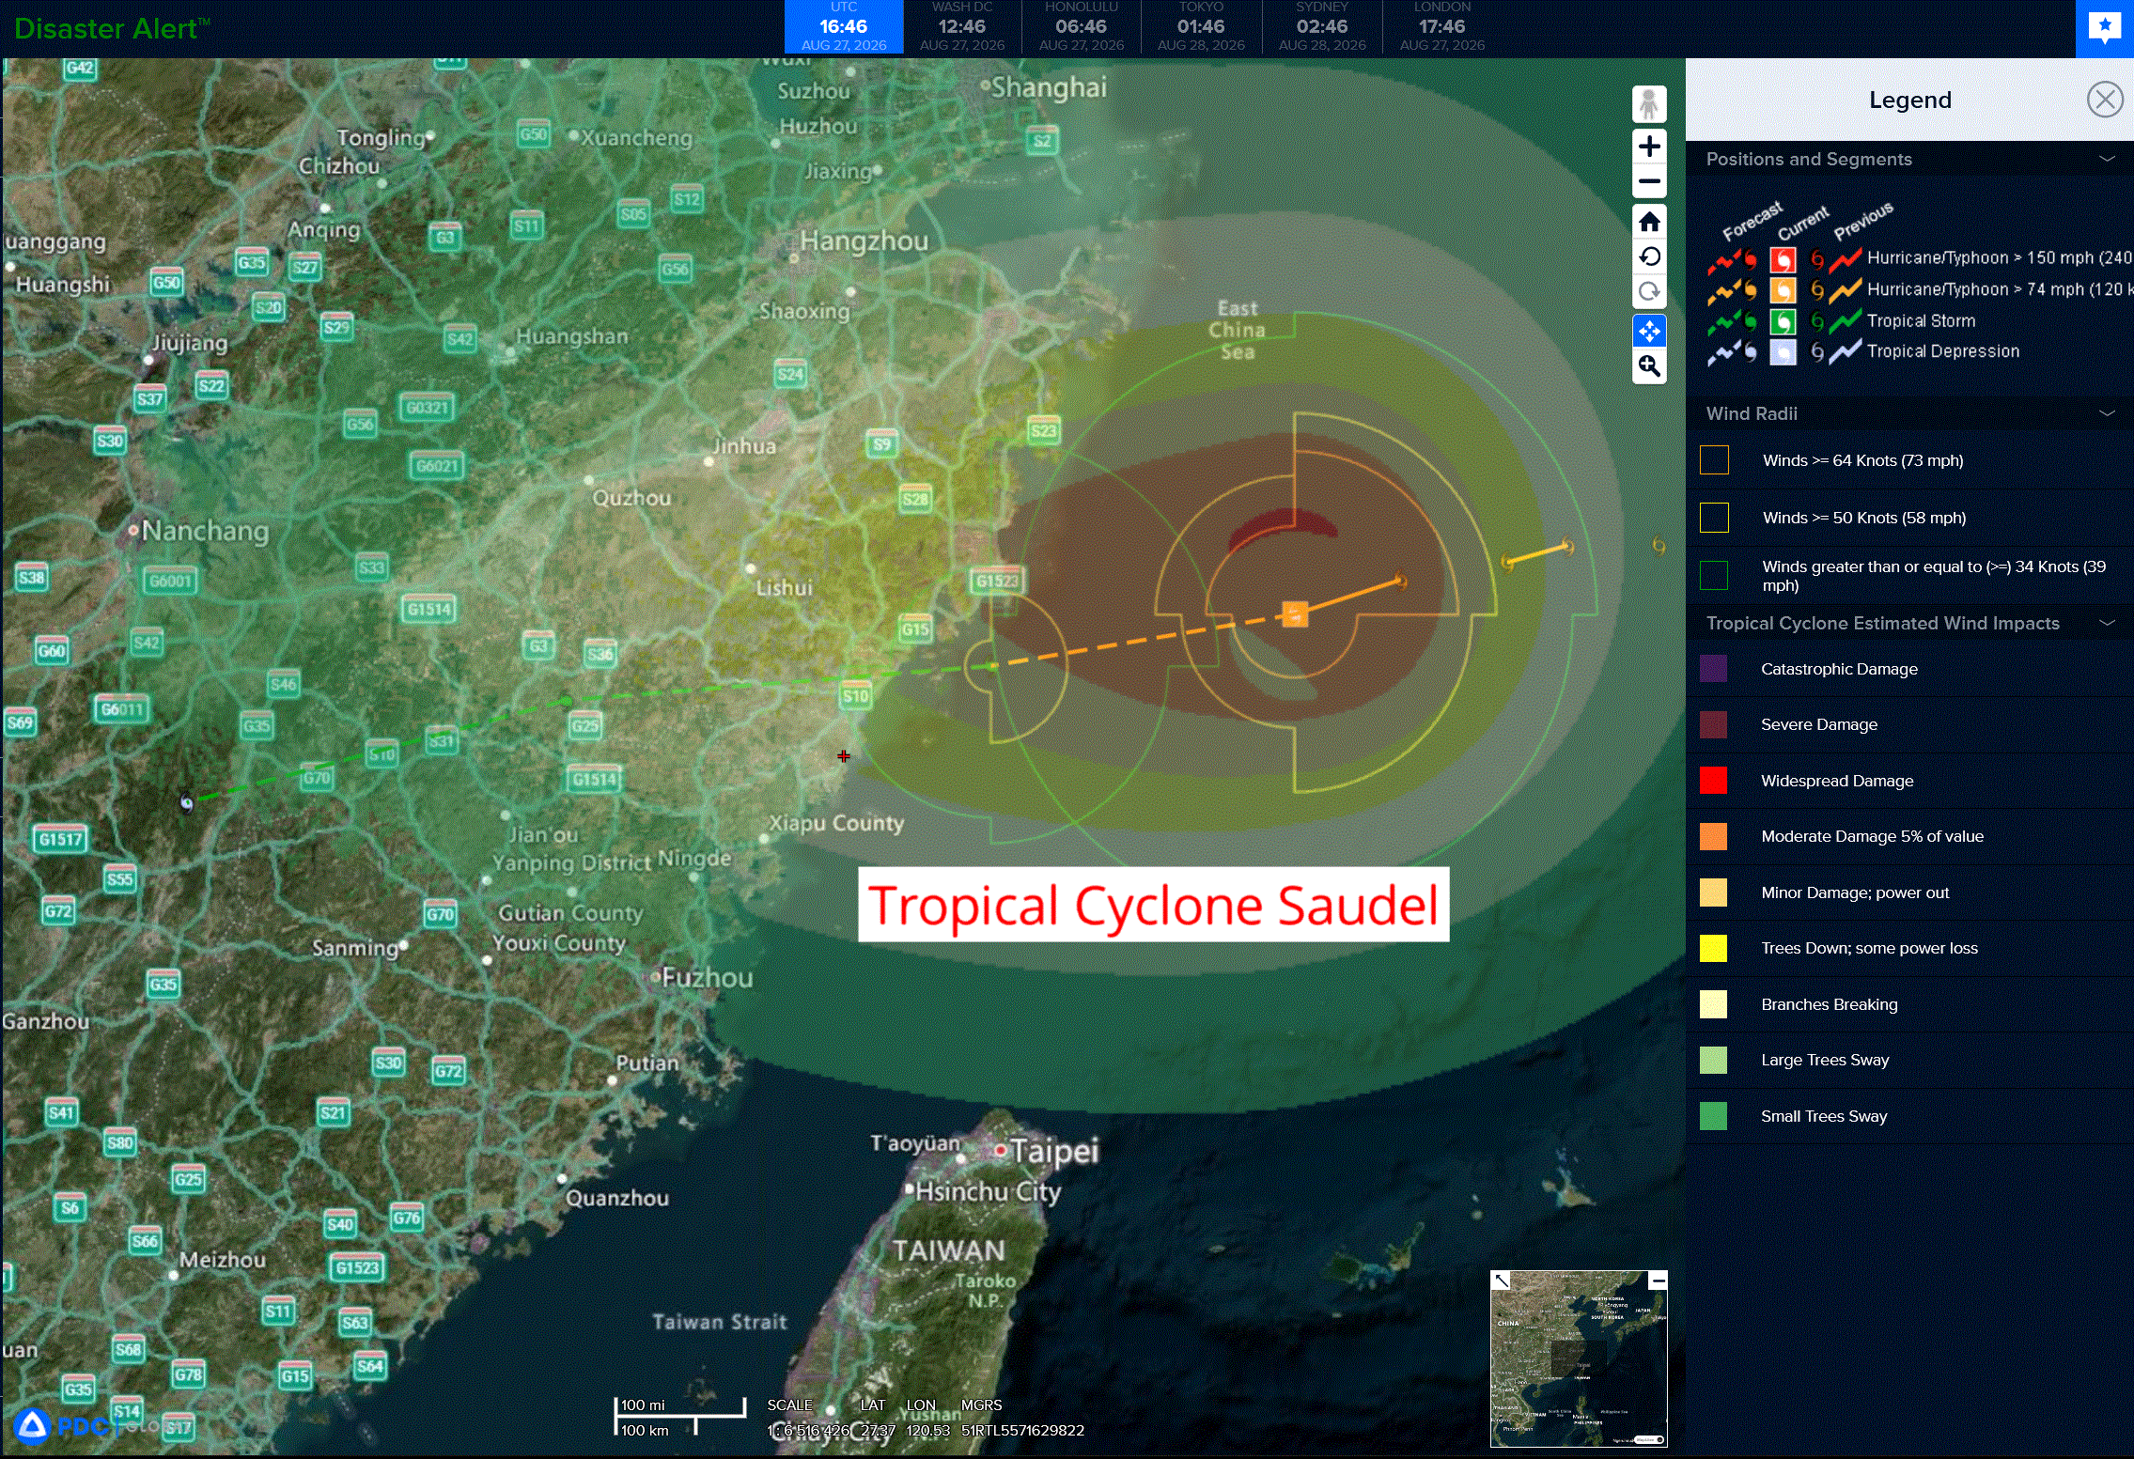
Task: Click the inland forecast position marker near G70
Action: click(x=187, y=802)
